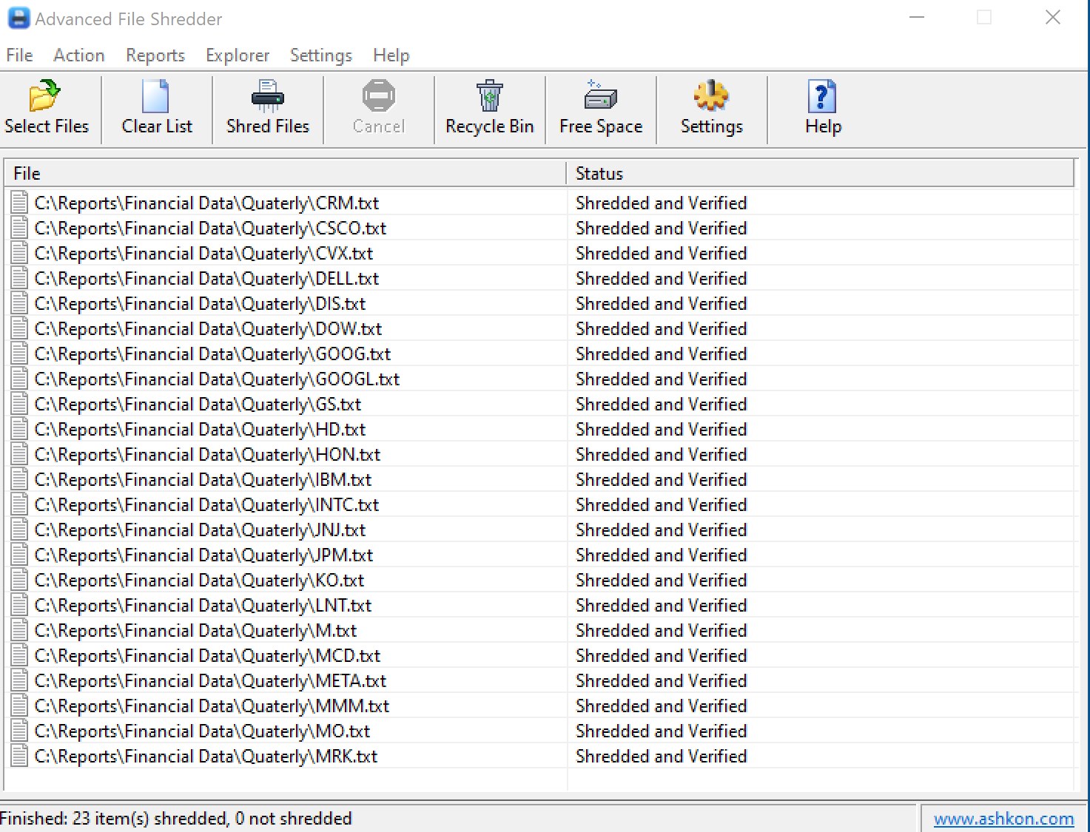Click the file icon beside MO.txt
The height and width of the screenshot is (832, 1090).
click(x=20, y=731)
